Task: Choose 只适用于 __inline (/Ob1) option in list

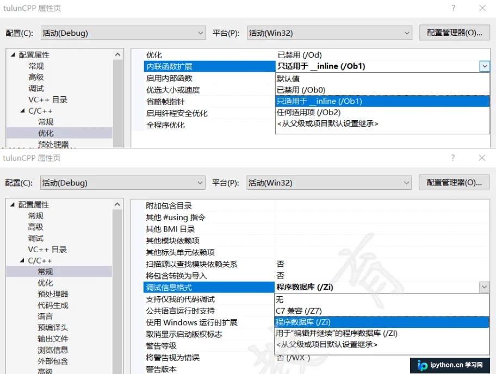Action: 382,101
